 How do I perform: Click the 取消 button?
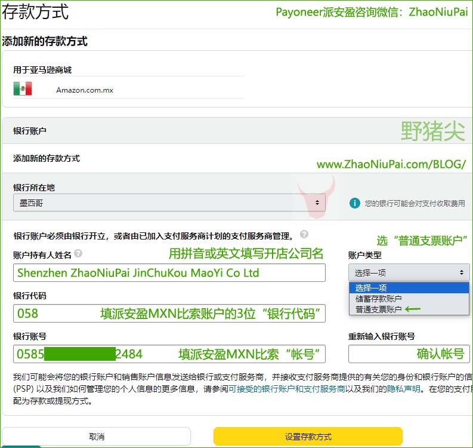96,437
